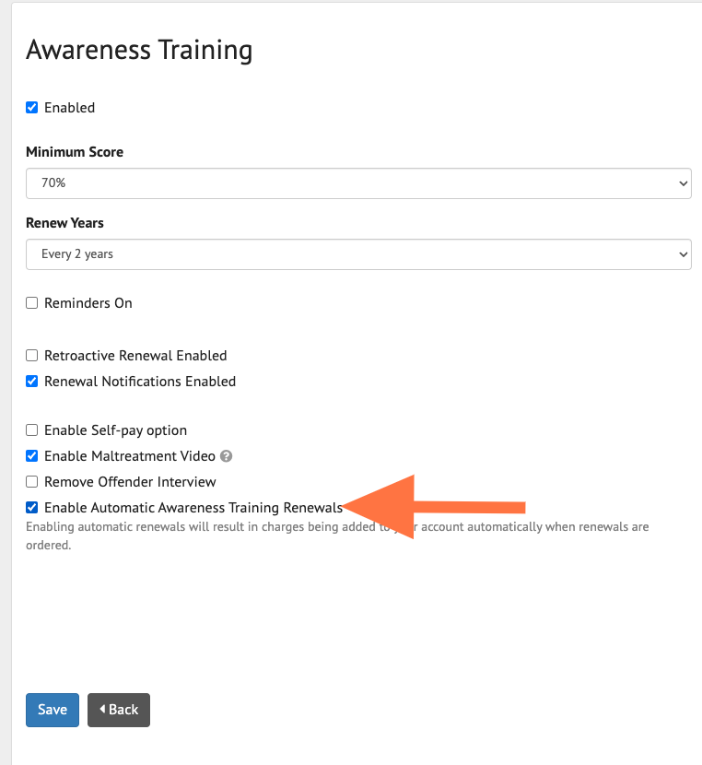Screen dimensions: 702x765
Task: Uncheck the Enabled checkbox
Action: [32, 108]
